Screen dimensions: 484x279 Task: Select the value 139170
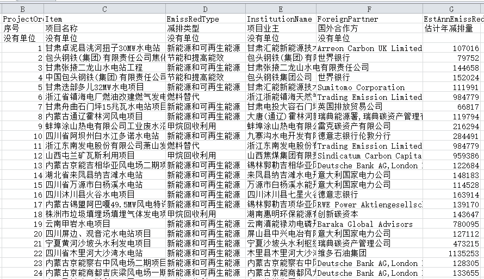coord(451,204)
